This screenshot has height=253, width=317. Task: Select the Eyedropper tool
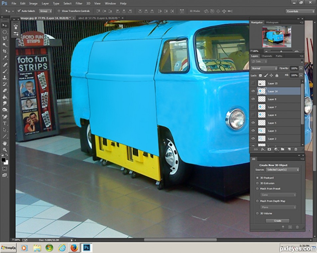pyautogui.click(x=4, y=58)
